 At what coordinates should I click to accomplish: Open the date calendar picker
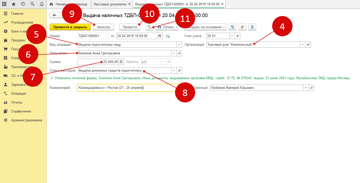tap(160, 36)
